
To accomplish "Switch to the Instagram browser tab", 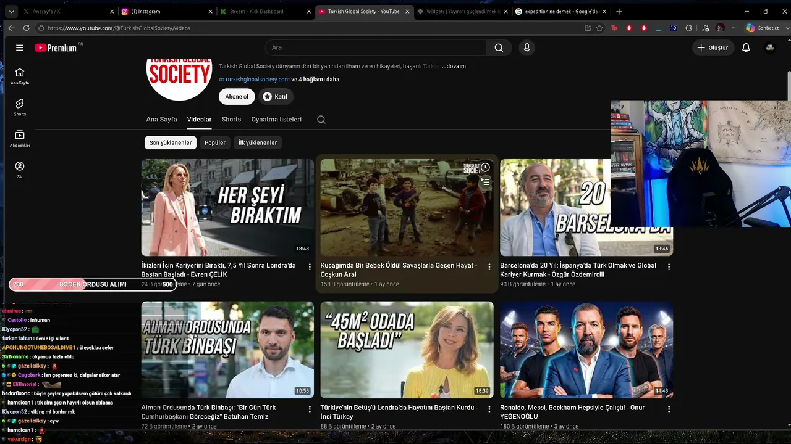I will pyautogui.click(x=166, y=11).
